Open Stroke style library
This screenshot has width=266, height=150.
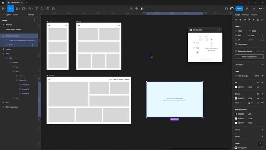click(x=258, y=94)
